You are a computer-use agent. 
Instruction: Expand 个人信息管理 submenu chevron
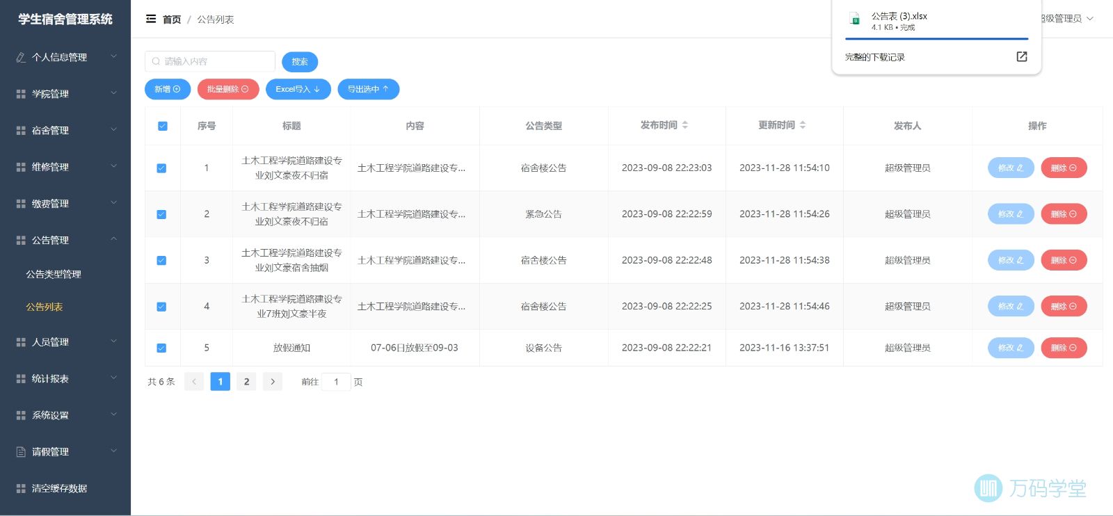114,56
